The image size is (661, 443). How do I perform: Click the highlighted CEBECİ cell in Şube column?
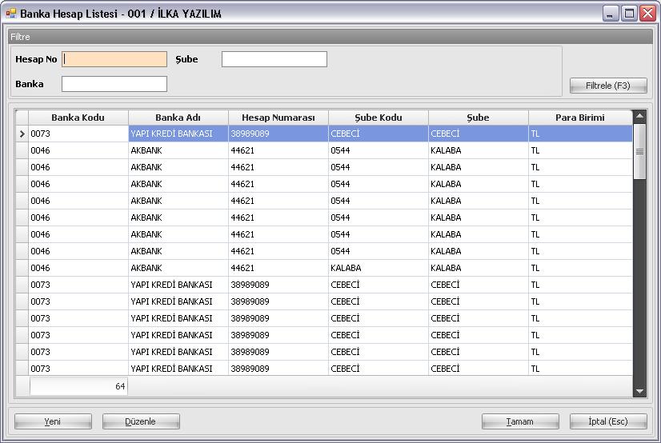coord(478,134)
